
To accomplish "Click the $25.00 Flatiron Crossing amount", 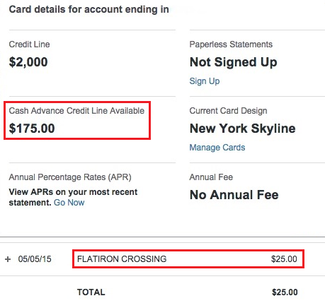I will (284, 259).
